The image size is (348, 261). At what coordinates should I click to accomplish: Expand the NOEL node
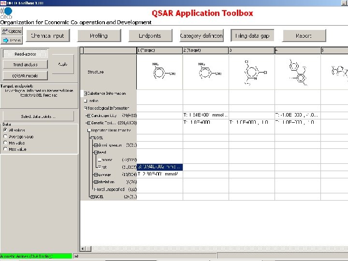coord(92,197)
